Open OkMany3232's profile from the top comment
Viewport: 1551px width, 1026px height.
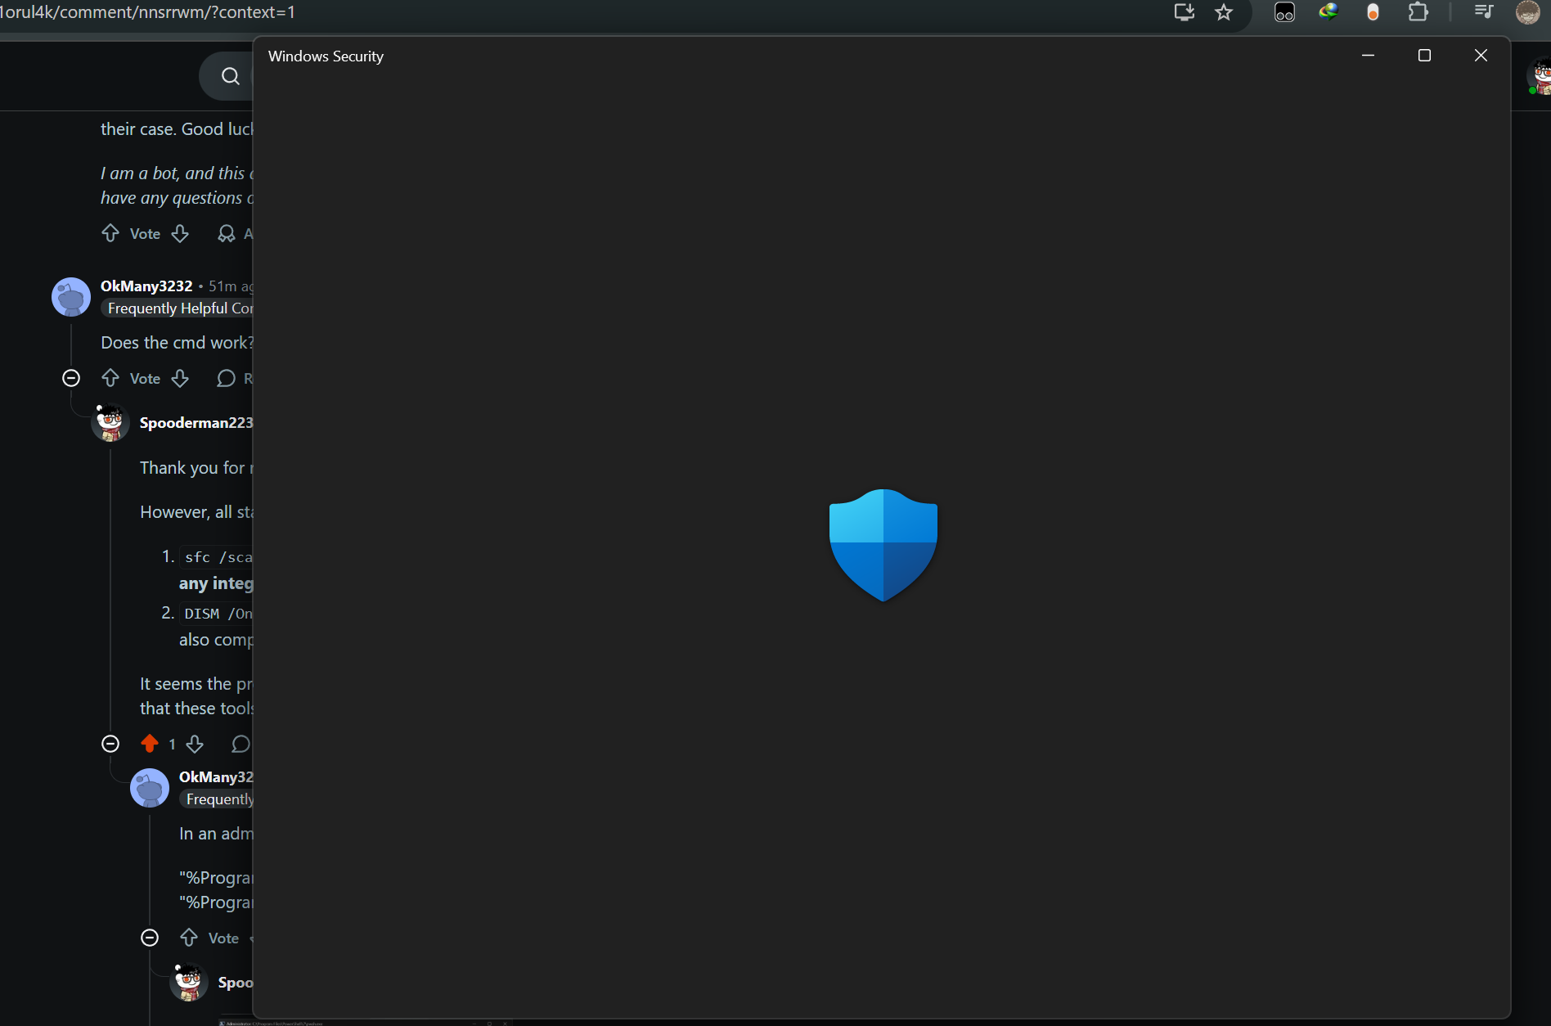[x=146, y=286]
